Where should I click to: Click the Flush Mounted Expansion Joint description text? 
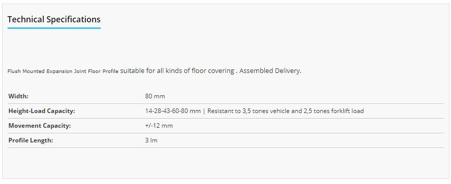(x=63, y=71)
